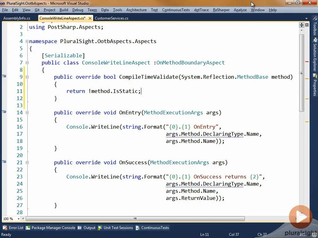Image resolution: width=318 pixels, height=238 pixels.
Task: Click 'Ch 37' in the status bar
Action: pyautogui.click(x=262, y=234)
